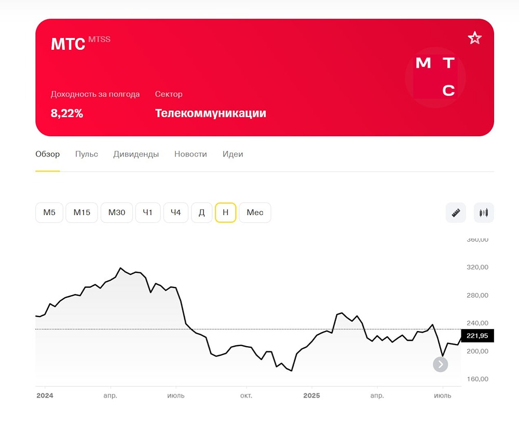Select the М5 interval button

(49, 213)
